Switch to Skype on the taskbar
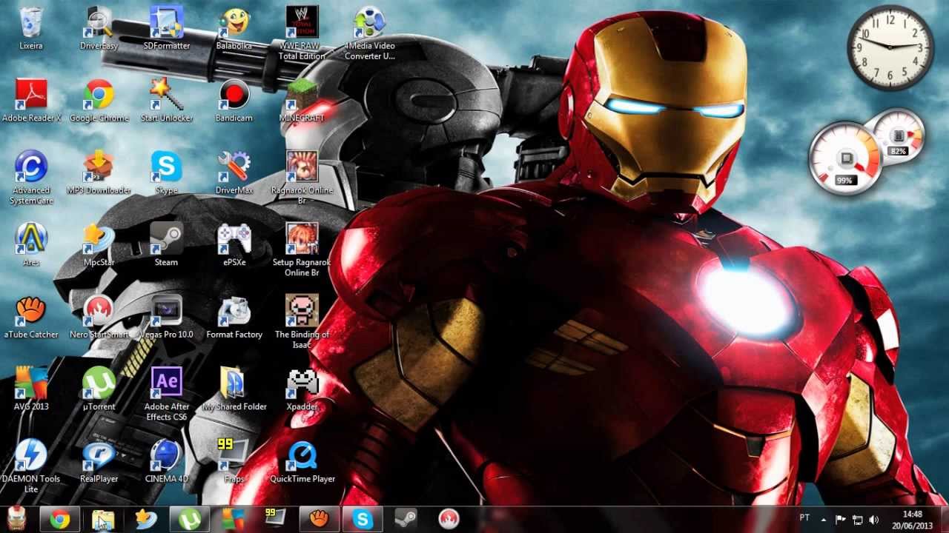Screen dimensions: 949x533 tap(363, 519)
